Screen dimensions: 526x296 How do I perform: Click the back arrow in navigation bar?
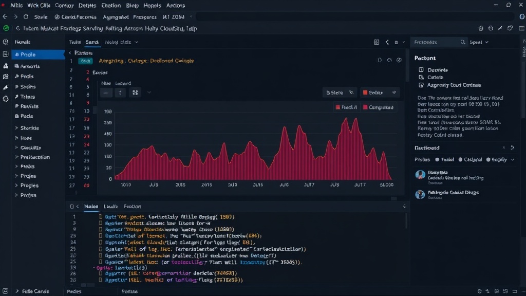click(x=5, y=17)
